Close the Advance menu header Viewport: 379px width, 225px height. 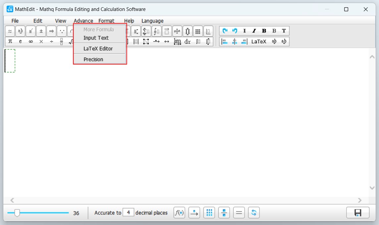pos(83,21)
